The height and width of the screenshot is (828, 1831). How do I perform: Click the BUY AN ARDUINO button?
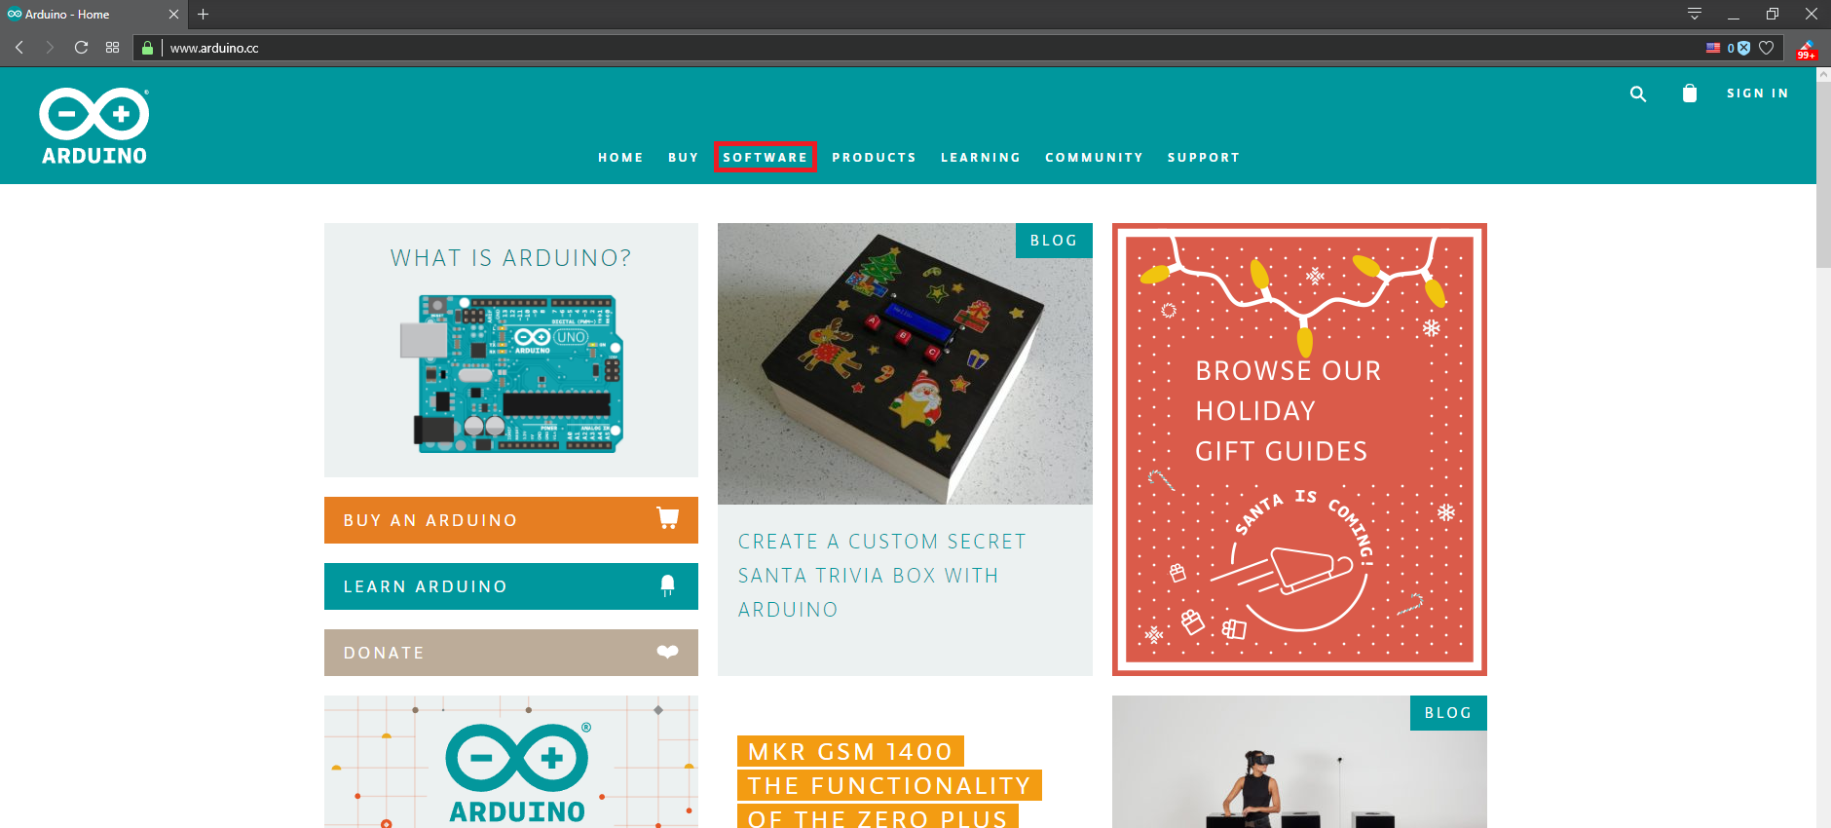(511, 520)
